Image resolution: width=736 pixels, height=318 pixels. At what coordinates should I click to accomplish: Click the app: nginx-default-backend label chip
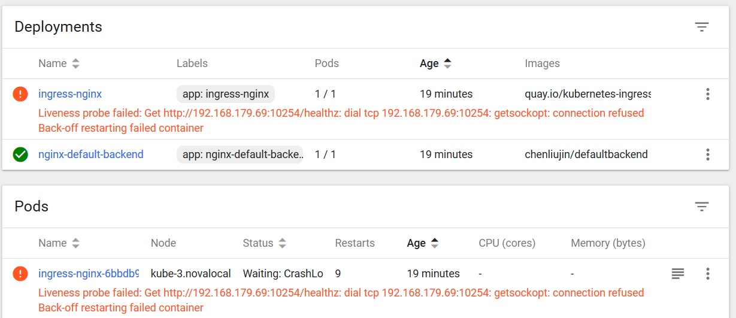[x=240, y=155]
